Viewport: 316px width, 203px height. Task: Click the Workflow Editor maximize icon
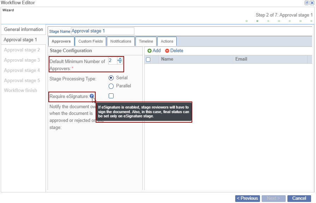[x=306, y=3]
